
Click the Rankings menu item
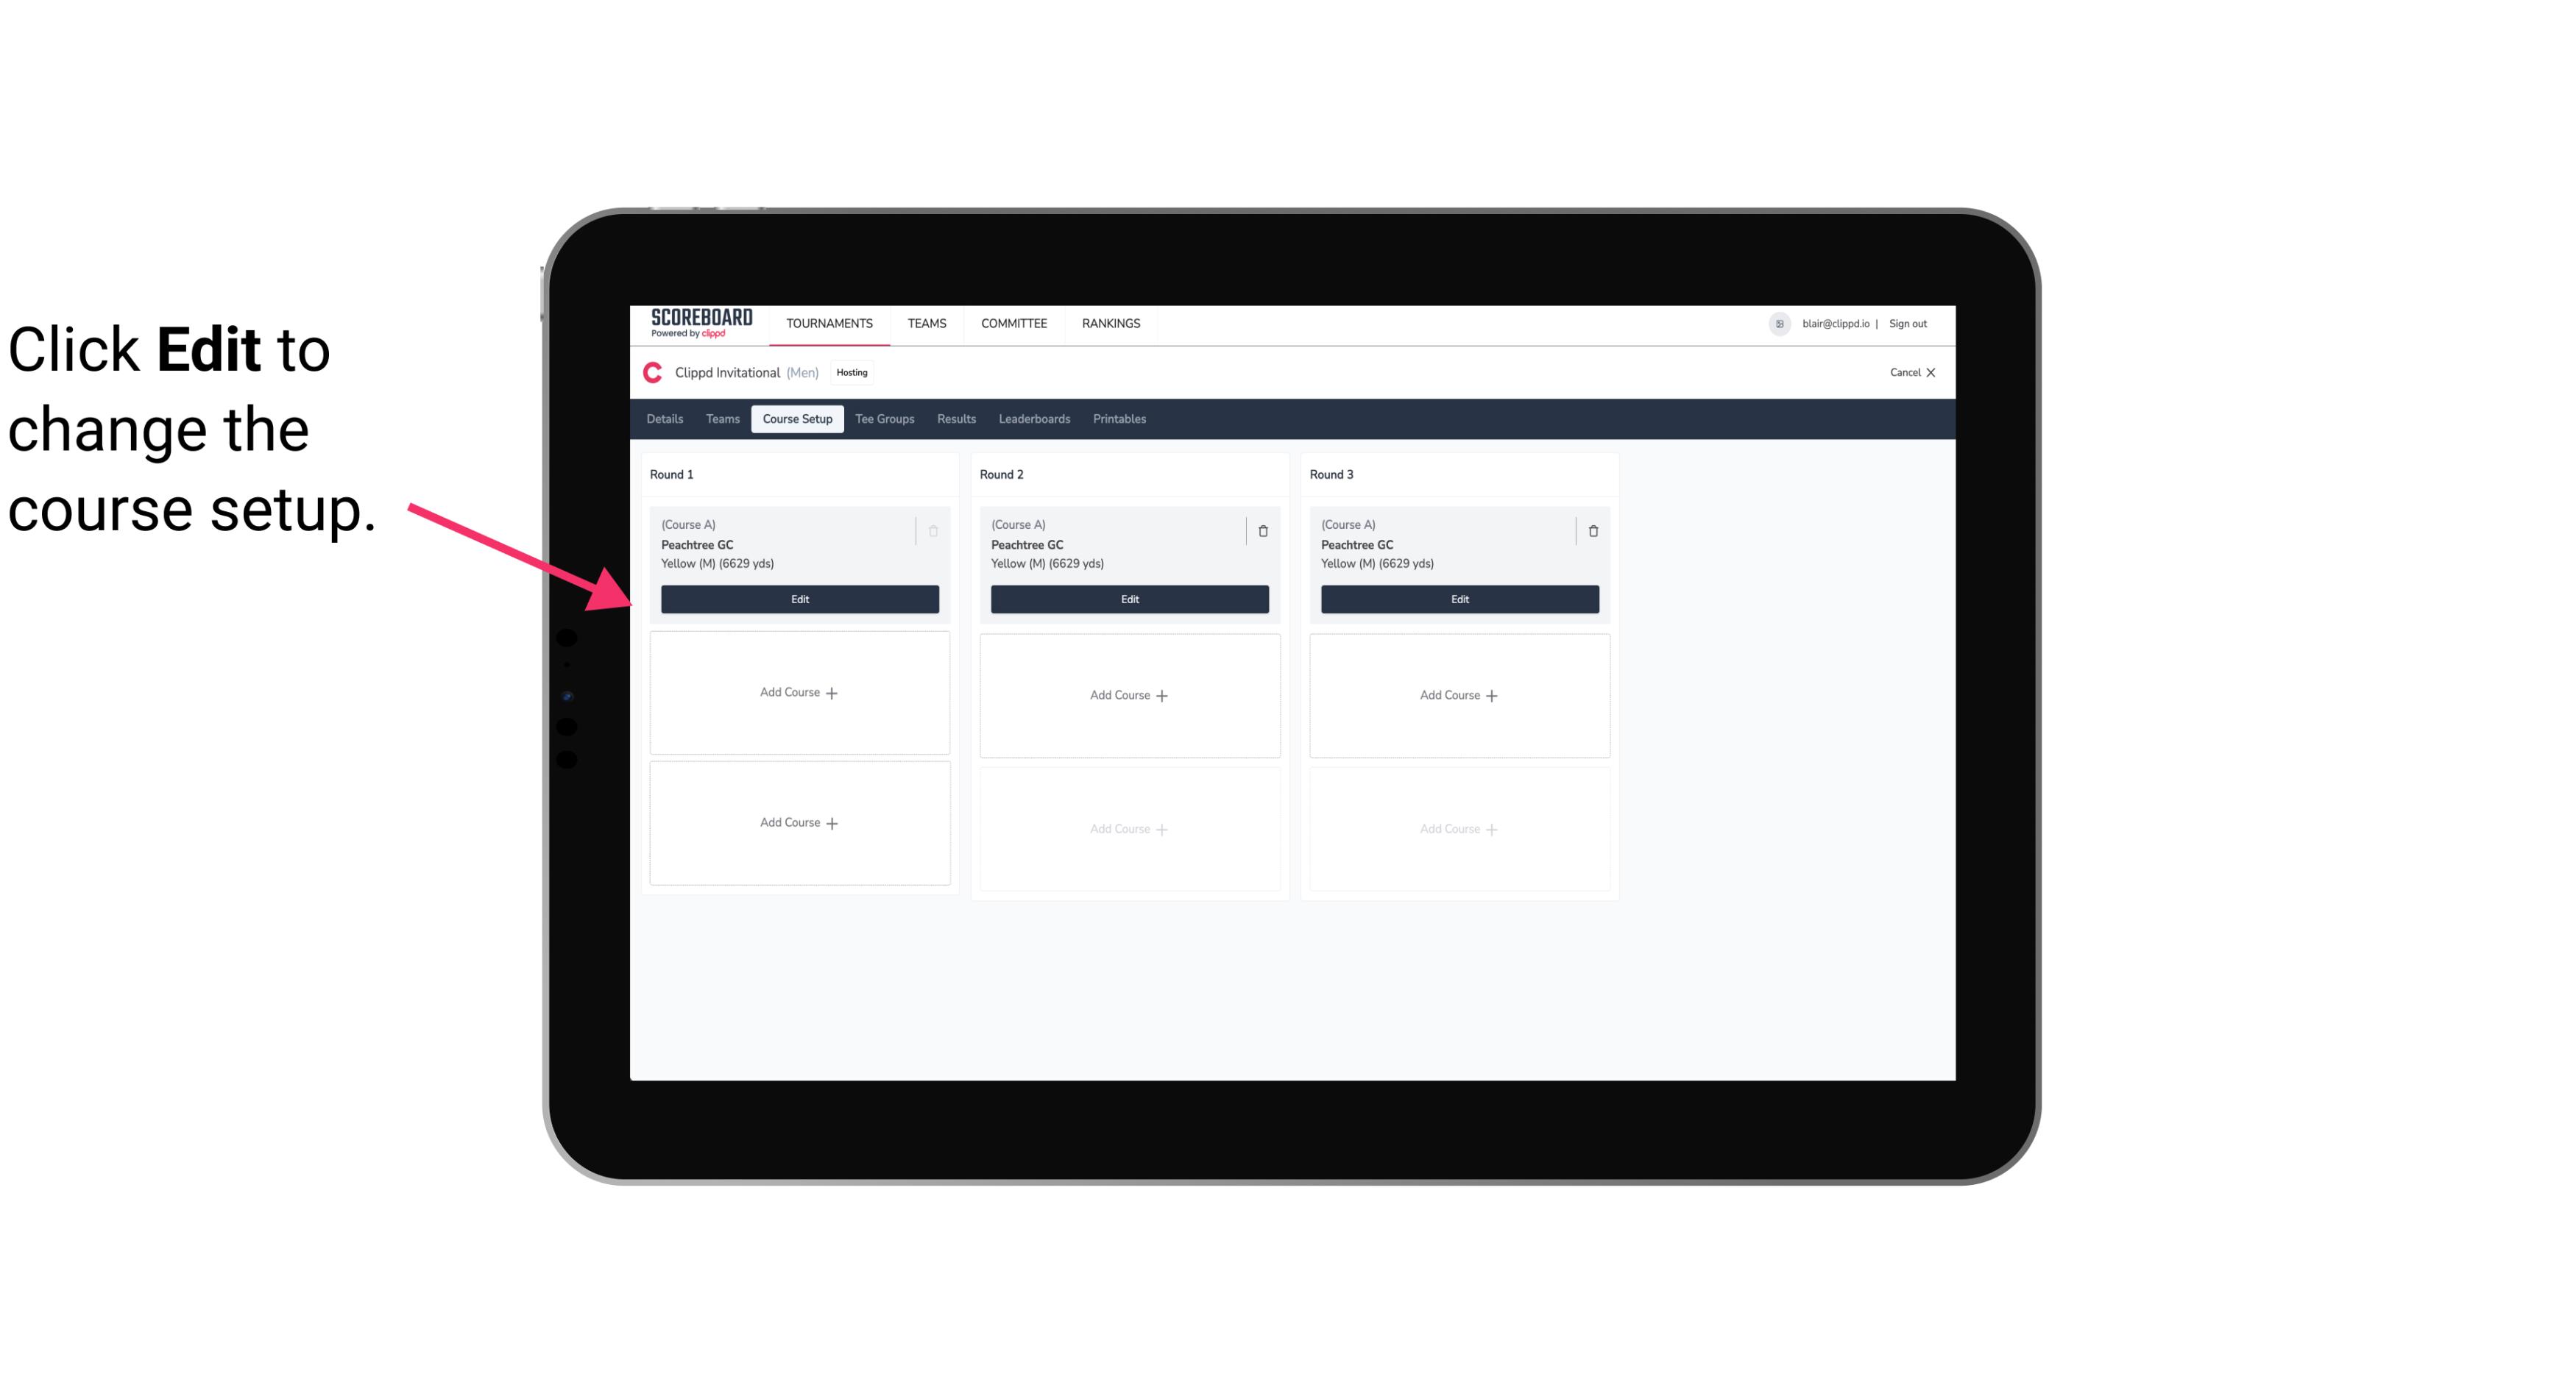1109,322
